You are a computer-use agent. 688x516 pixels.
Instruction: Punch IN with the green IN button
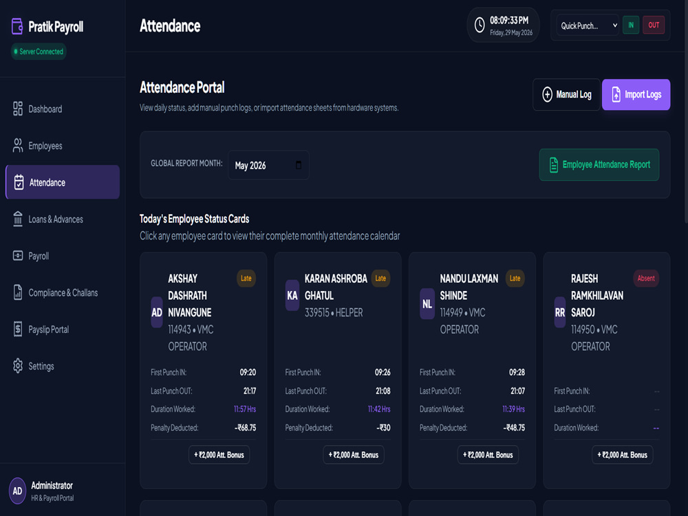click(x=630, y=25)
